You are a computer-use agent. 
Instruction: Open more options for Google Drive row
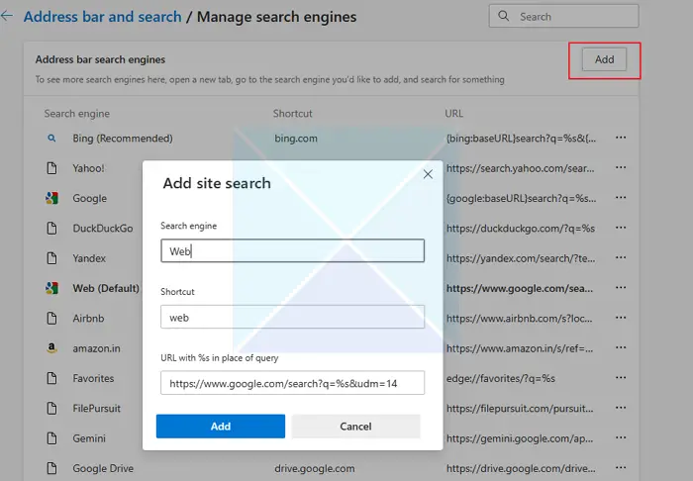click(x=621, y=467)
